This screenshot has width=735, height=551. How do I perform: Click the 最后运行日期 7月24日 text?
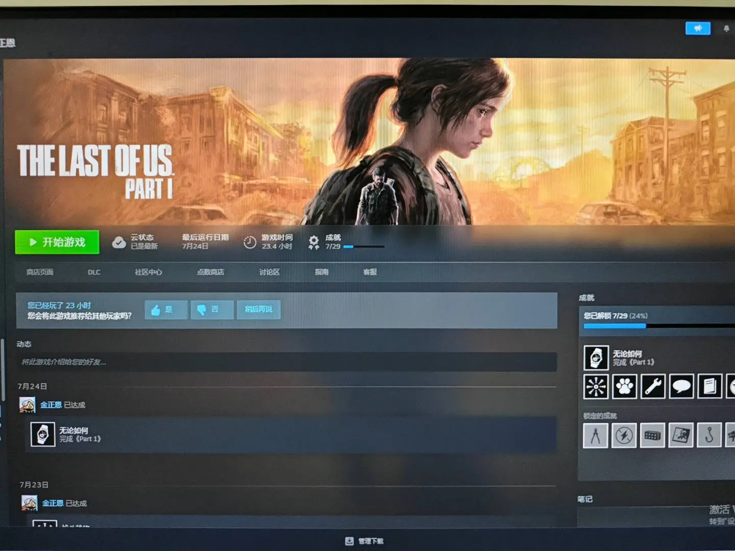(205, 242)
